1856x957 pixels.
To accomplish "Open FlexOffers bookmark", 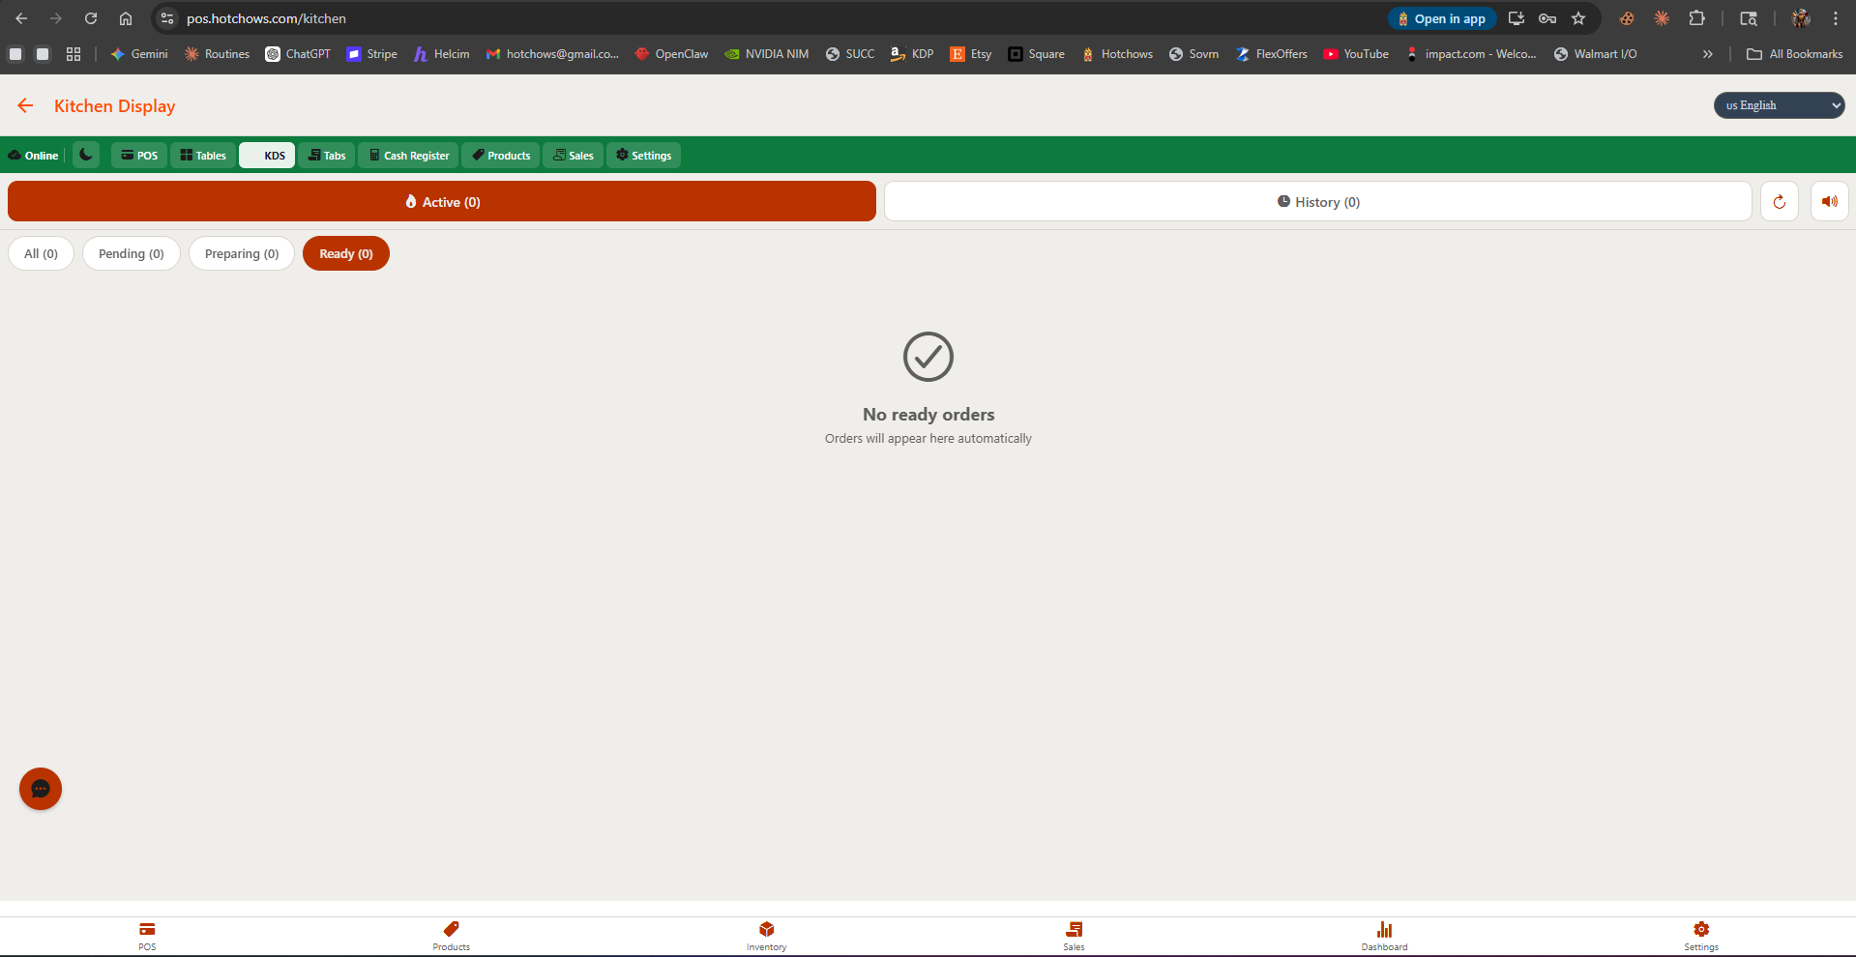I will tap(1271, 54).
